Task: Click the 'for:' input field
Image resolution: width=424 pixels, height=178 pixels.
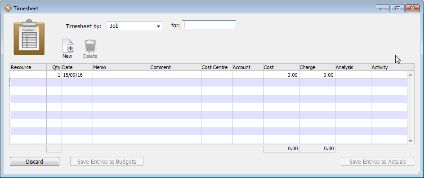Action: [x=209, y=25]
